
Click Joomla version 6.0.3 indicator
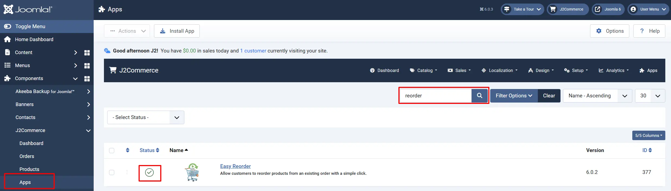(x=486, y=9)
